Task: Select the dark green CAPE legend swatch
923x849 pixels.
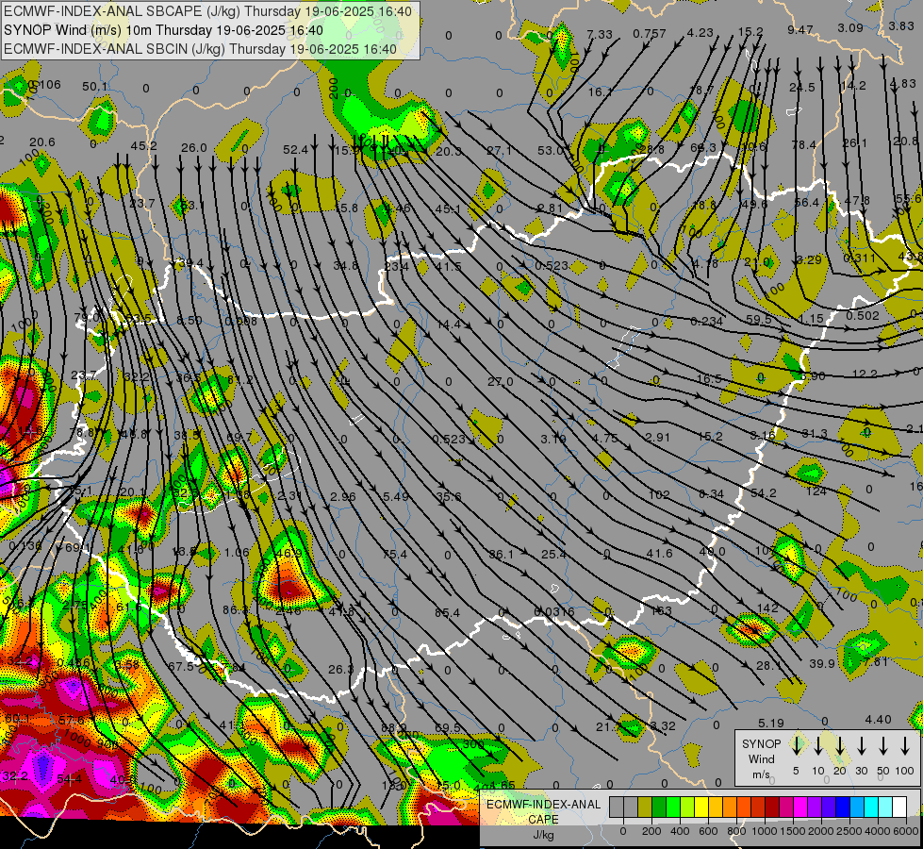Action: tap(659, 807)
